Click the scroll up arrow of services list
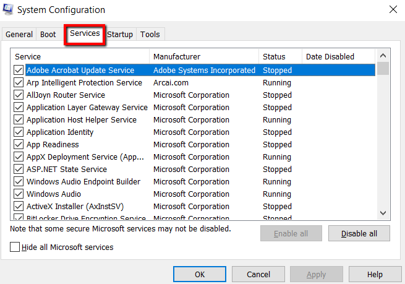 pos(383,56)
